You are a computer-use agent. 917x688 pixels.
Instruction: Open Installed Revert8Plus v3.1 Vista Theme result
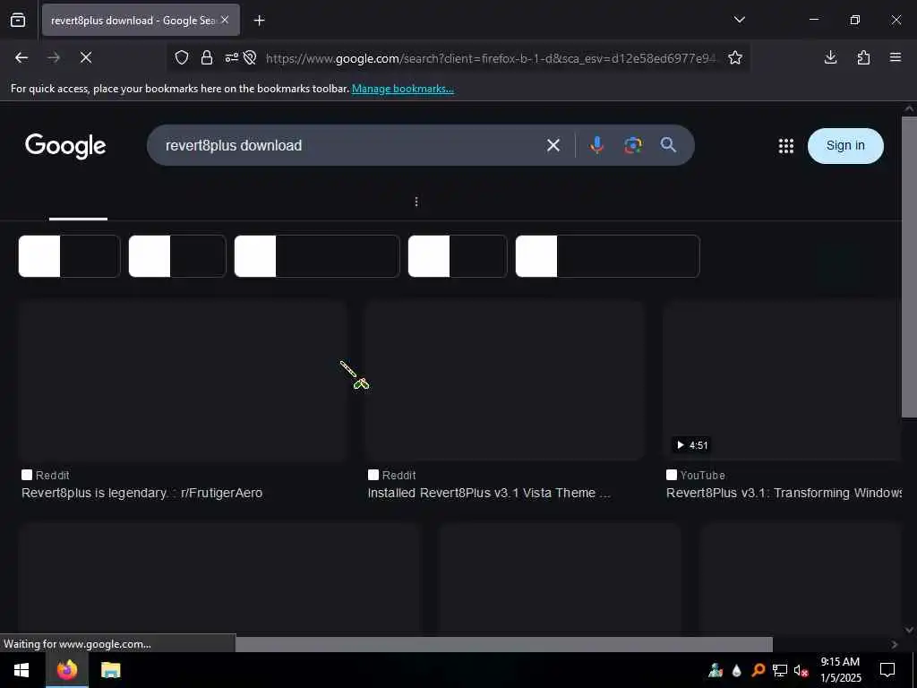click(x=489, y=494)
